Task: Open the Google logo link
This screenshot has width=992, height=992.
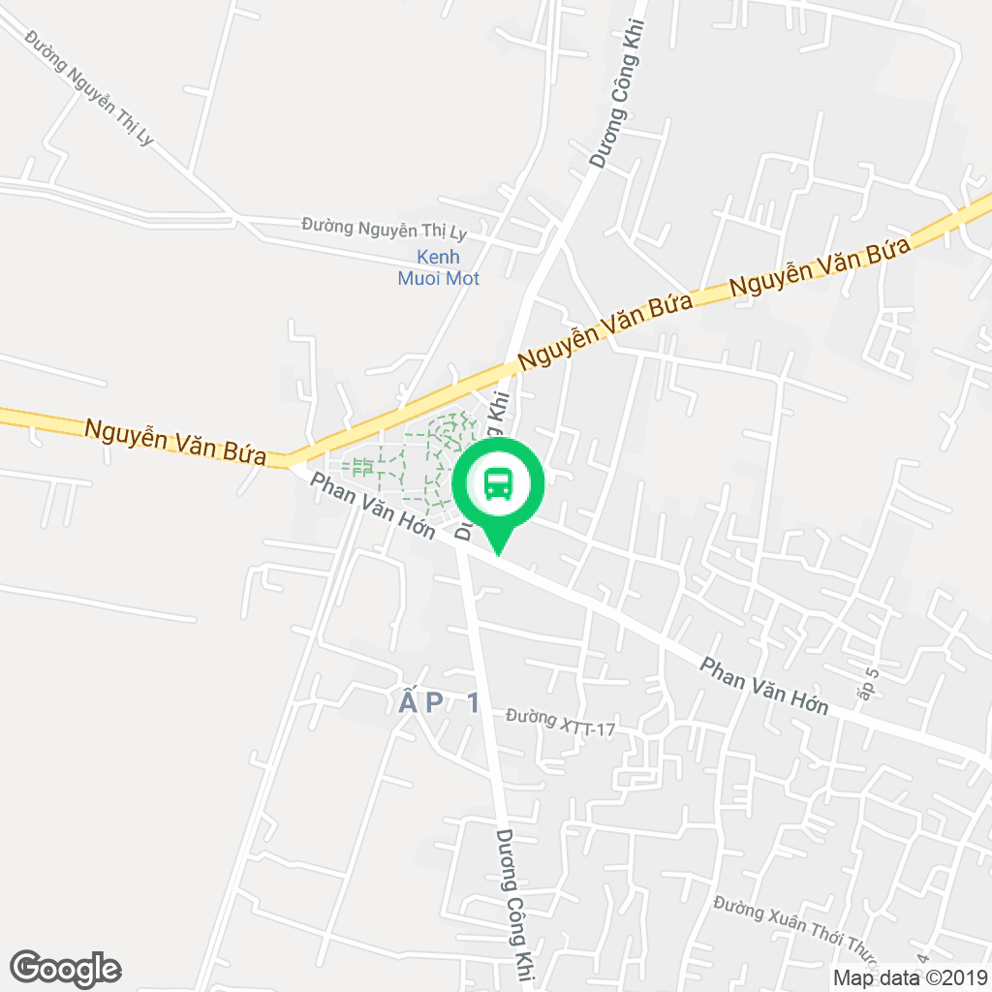Action: 66,969
